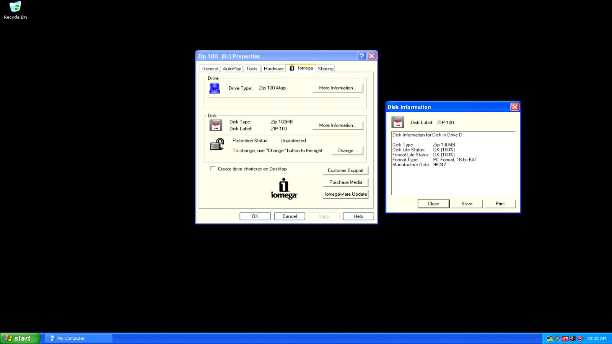Click 'Disk Information for Disk in Drive D:' line
The height and width of the screenshot is (344, 612).
(428, 135)
